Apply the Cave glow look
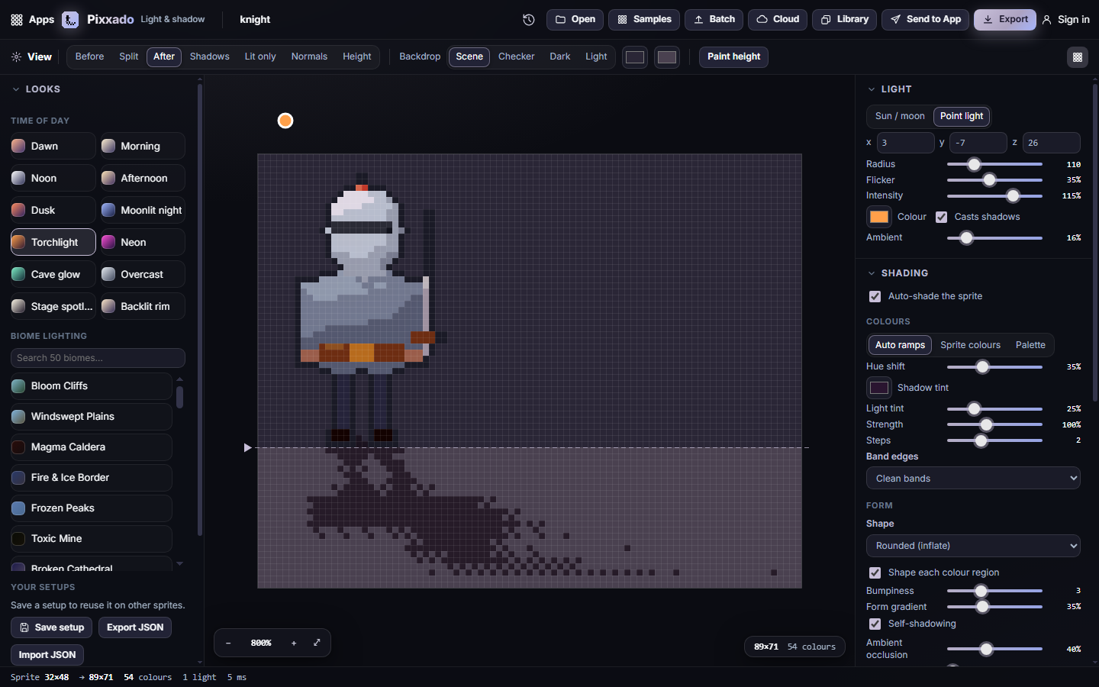 click(53, 274)
